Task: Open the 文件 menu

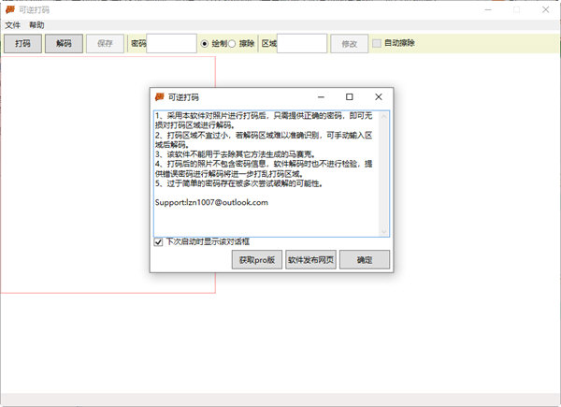Action: 12,25
